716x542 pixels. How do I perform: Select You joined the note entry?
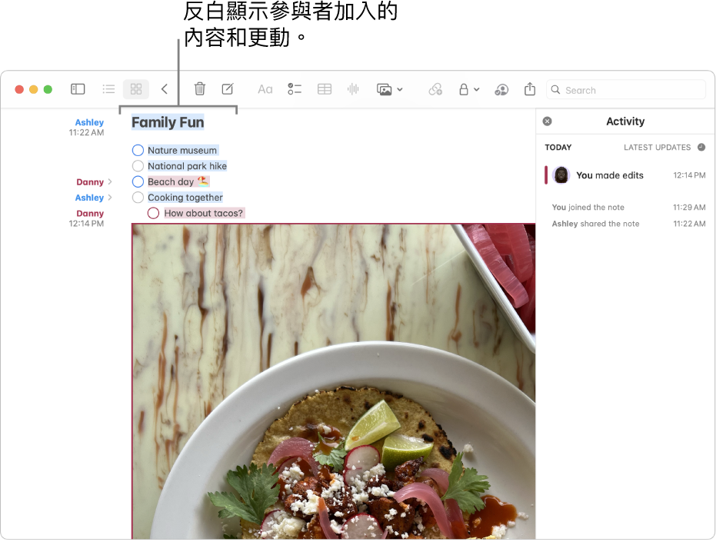click(628, 208)
